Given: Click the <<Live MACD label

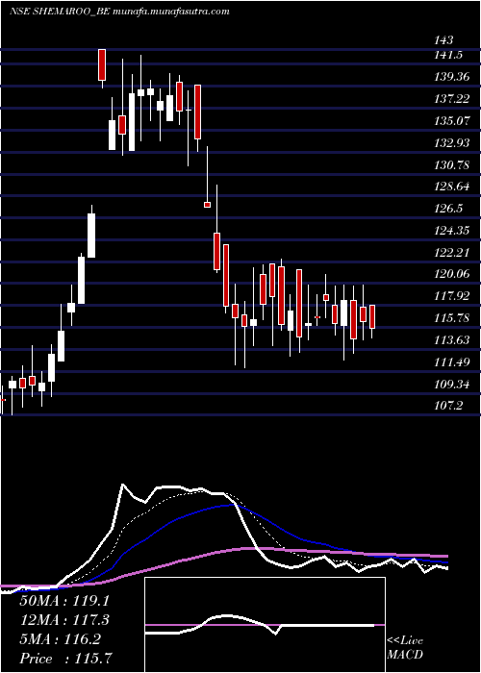Looking at the screenshot, I should coord(405,647).
